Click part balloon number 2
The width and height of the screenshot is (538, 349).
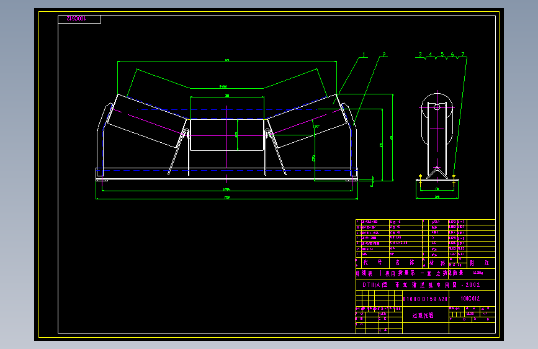click(x=384, y=54)
